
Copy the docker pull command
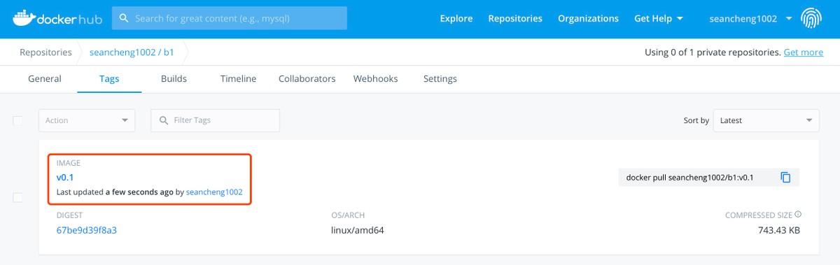pyautogui.click(x=785, y=178)
